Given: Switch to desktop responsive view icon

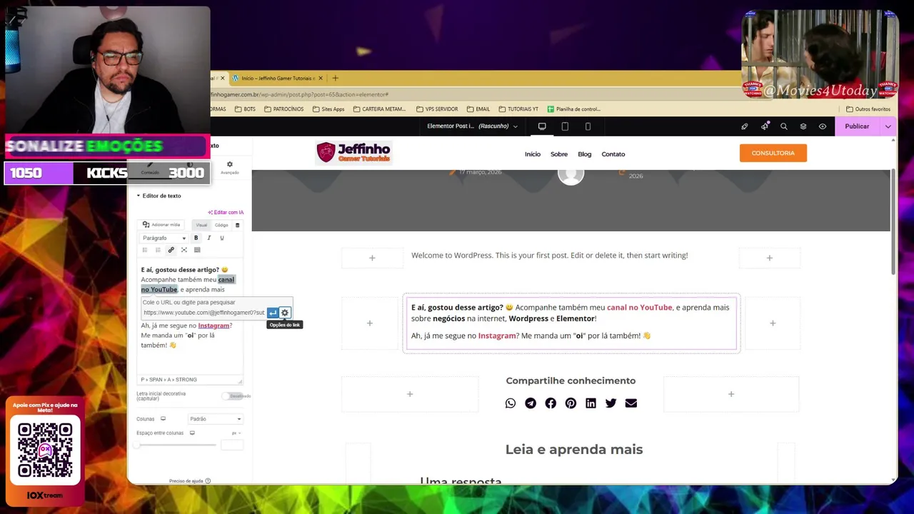Looking at the screenshot, I should 542,126.
